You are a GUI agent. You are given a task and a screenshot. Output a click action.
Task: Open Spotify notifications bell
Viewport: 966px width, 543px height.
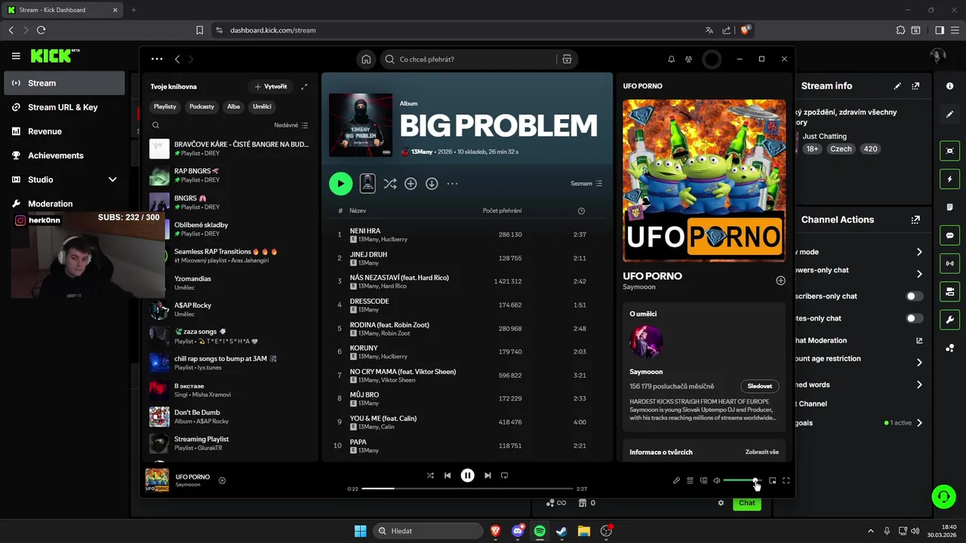671,59
